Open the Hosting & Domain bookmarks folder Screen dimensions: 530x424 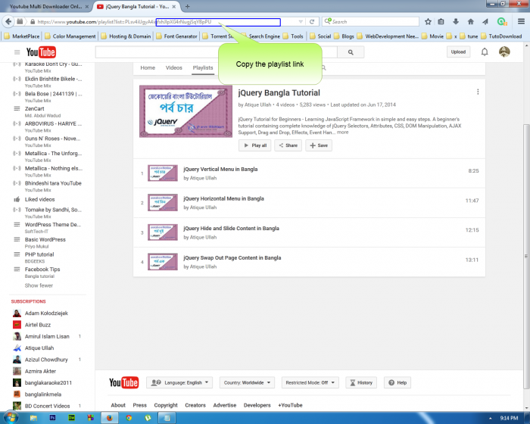(x=126, y=36)
